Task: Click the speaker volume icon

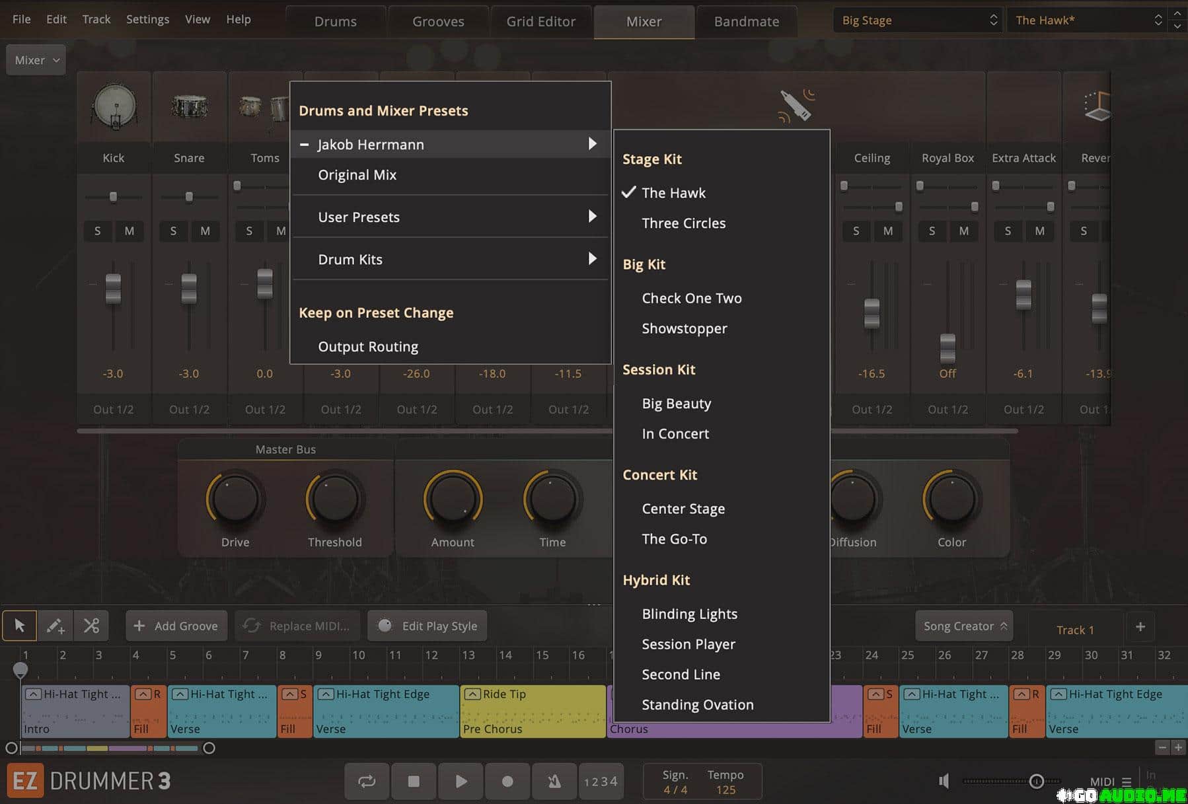Action: [x=944, y=782]
